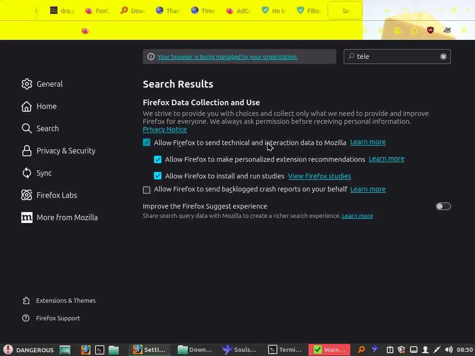Click the Firefox icon in the address bar
The height and width of the screenshot is (356, 475).
(x=85, y=31)
